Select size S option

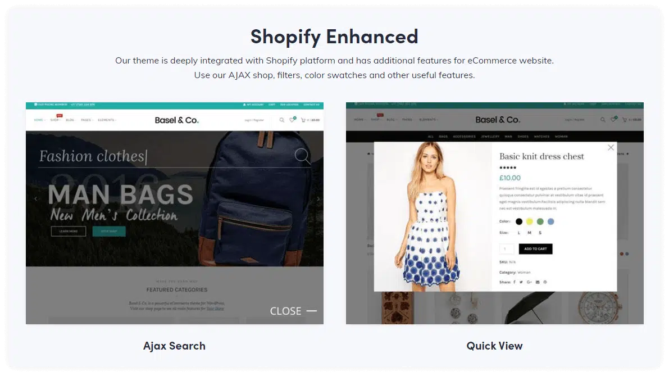point(540,233)
